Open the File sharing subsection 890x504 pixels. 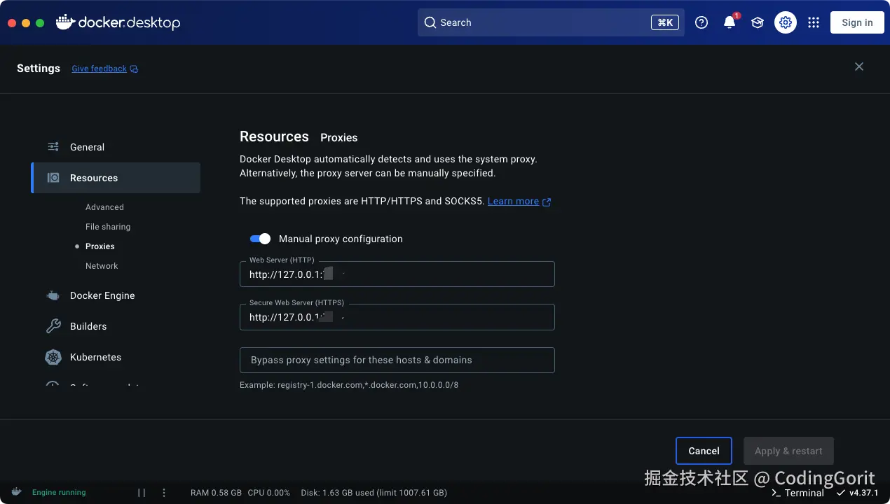click(108, 227)
